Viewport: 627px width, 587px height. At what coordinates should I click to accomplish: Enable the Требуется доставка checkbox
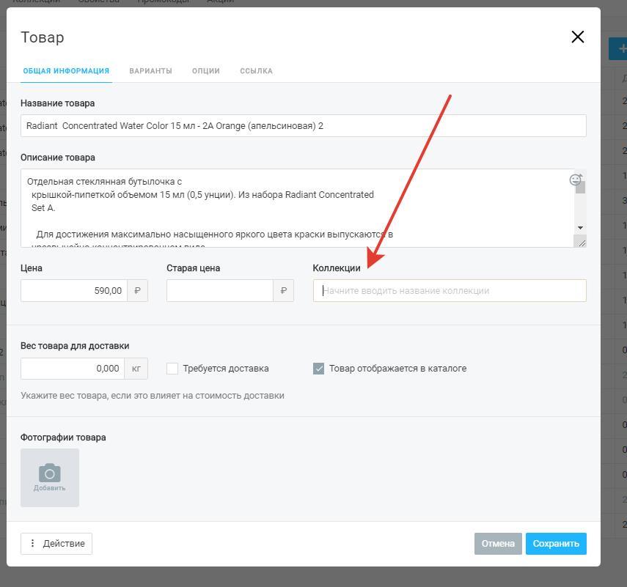(172, 369)
